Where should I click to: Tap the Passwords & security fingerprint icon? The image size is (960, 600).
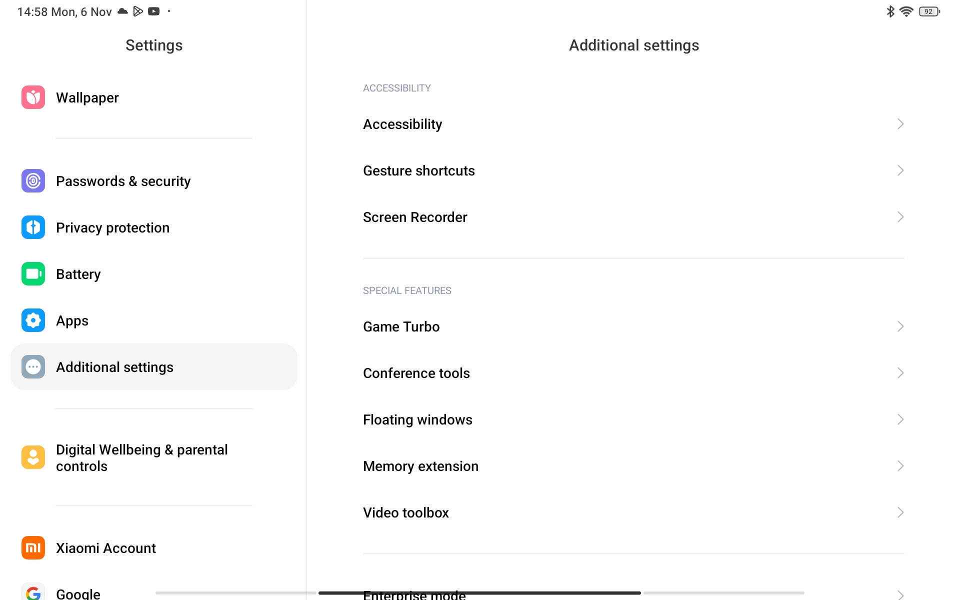(x=33, y=181)
